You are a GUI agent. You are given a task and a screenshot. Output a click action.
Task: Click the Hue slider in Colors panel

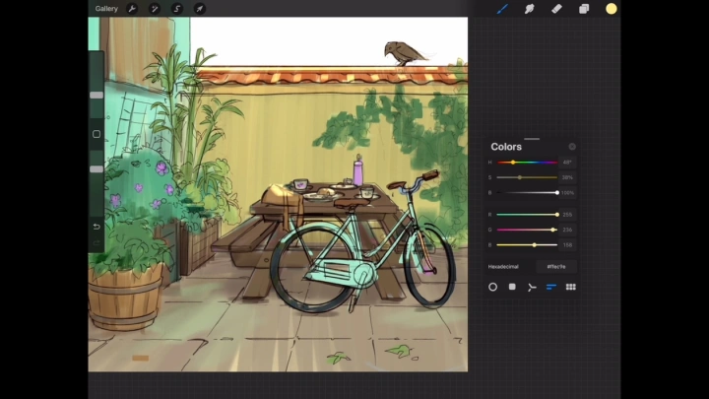point(527,162)
